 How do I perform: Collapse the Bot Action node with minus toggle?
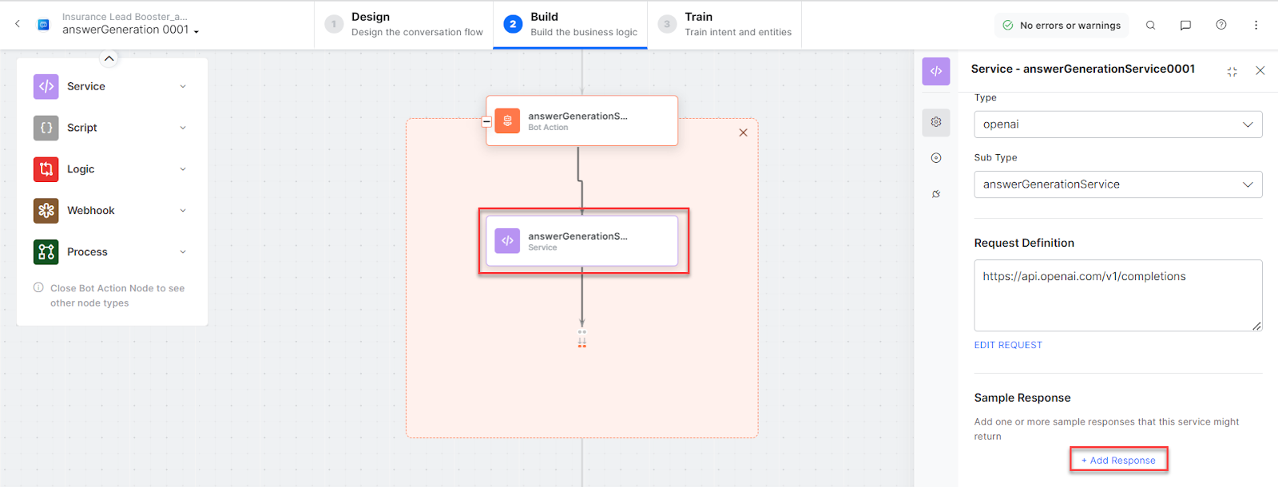click(x=486, y=122)
